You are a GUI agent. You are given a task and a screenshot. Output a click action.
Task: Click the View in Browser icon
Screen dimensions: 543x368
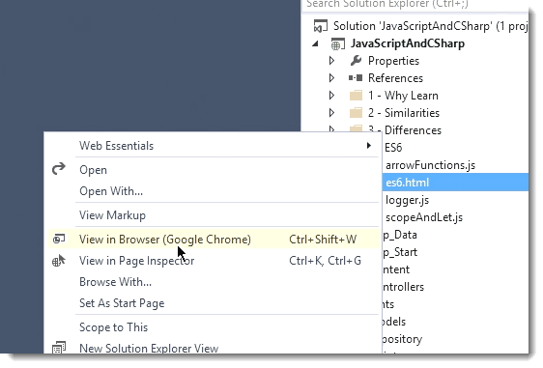coord(59,239)
